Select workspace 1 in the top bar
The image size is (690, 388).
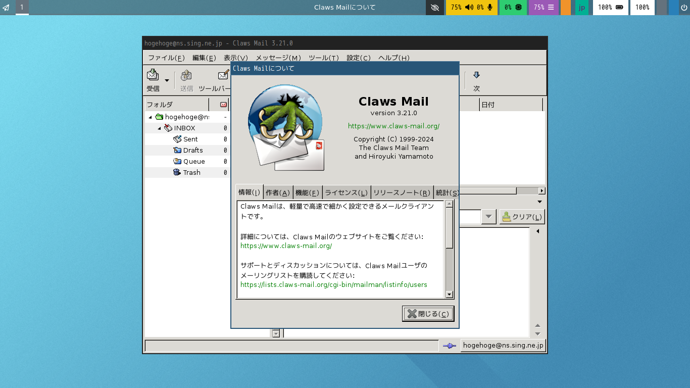coord(22,7)
